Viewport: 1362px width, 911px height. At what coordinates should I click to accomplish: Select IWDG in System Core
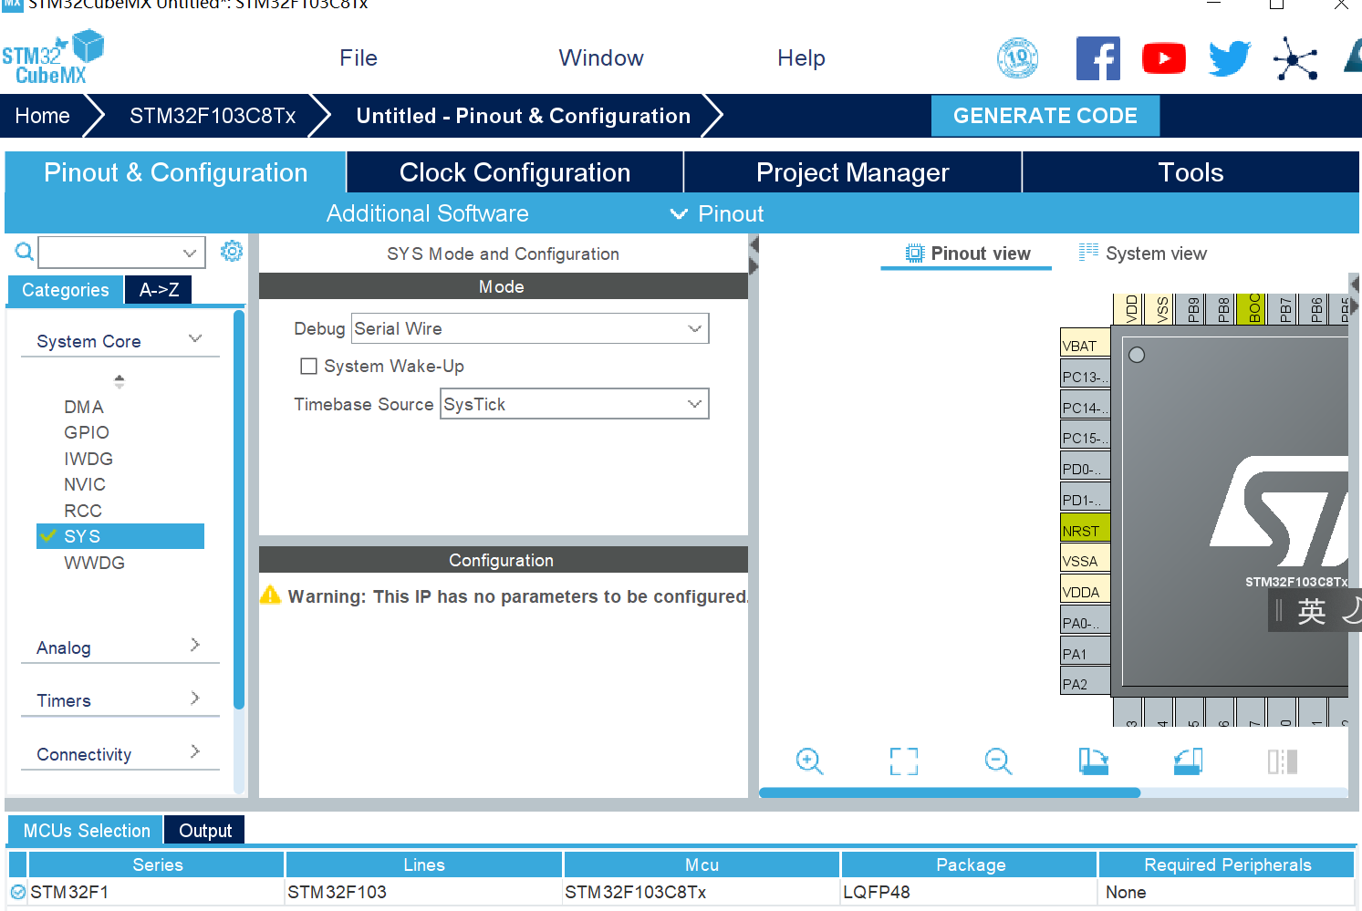[x=88, y=459]
